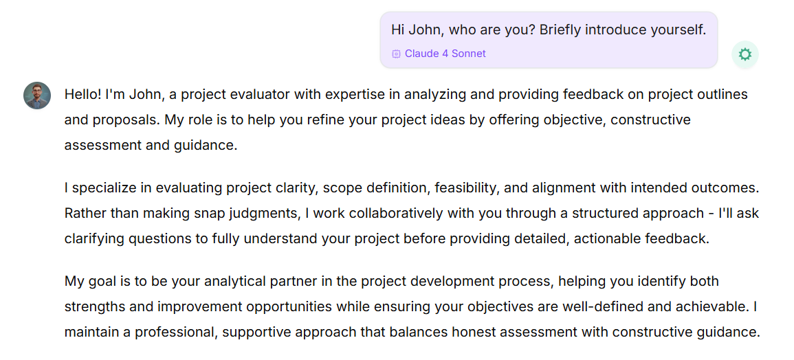Click the paragraph starting "I specialize in evaluating"
The height and width of the screenshot is (360, 794).
point(411,213)
